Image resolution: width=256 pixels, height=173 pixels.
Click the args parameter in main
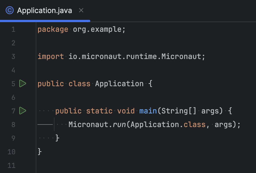pos(211,111)
